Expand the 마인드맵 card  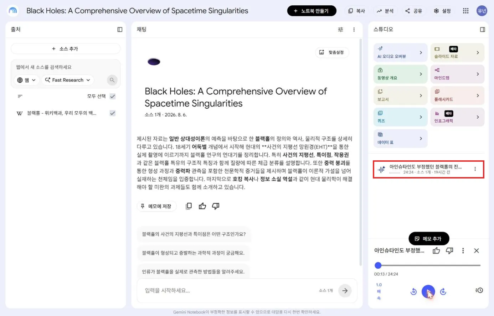[457, 74]
